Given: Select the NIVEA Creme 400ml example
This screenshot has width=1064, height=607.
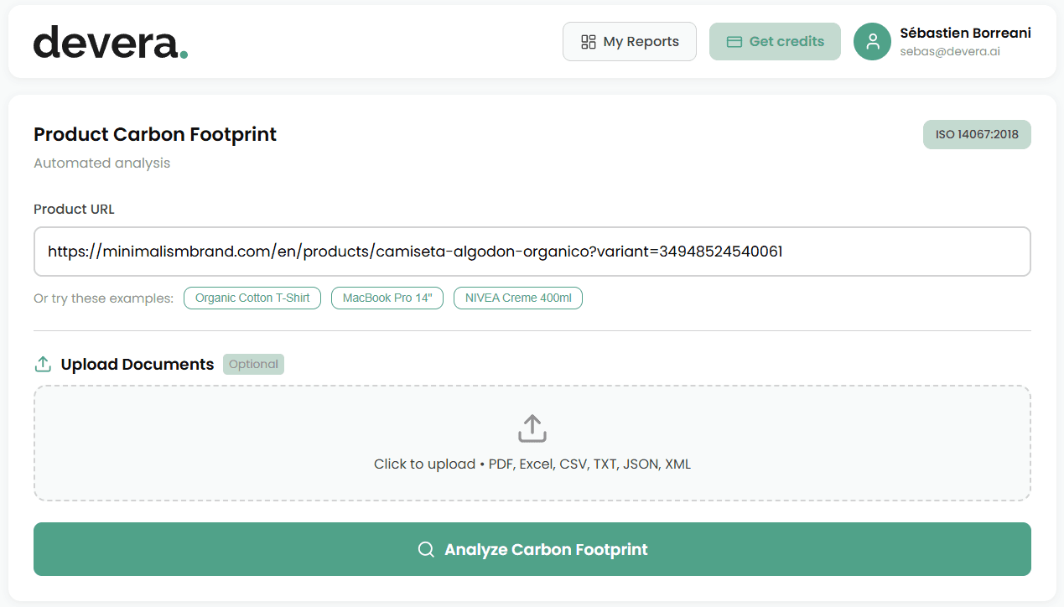Looking at the screenshot, I should pyautogui.click(x=517, y=298).
